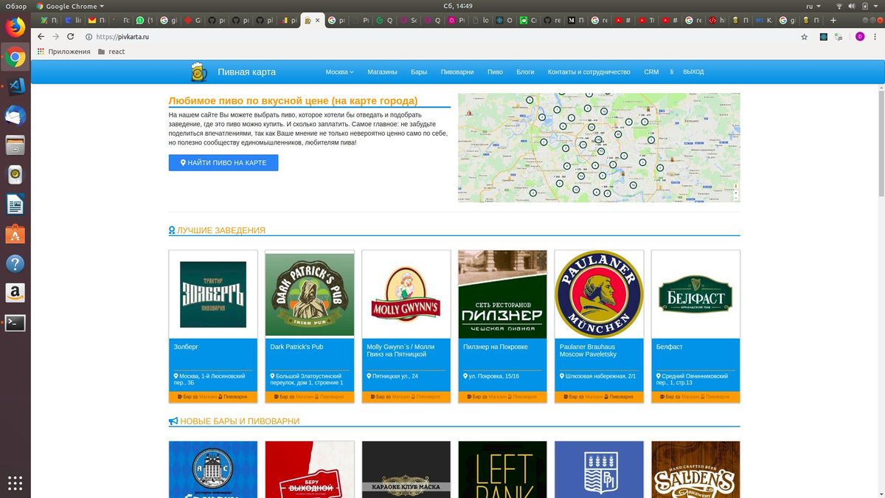Open the Караоке клуб Маска thumbnail

coord(406,469)
